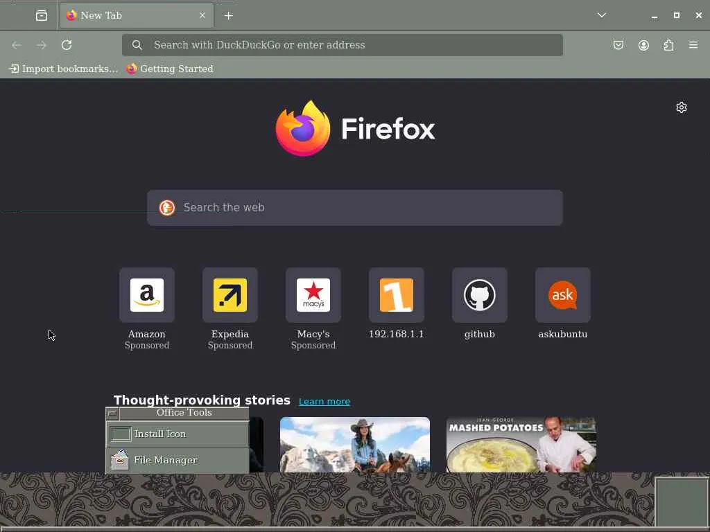Click the File Manager drawer icon
The image size is (710, 532).
coord(120,460)
